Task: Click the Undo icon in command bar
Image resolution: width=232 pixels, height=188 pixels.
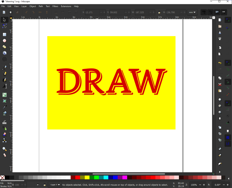Action: click(x=220, y=63)
